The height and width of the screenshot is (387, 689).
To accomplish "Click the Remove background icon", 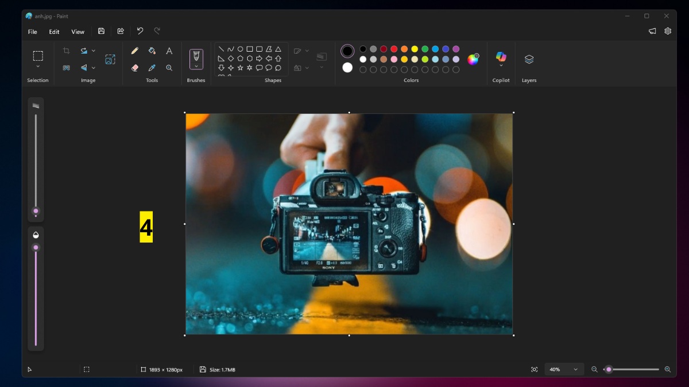I will click(x=66, y=68).
